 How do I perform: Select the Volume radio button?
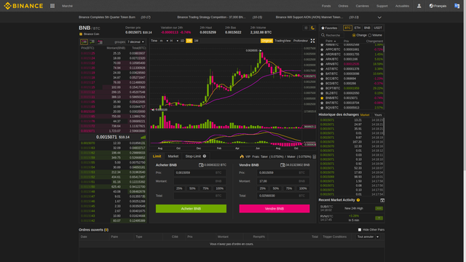point(370,35)
